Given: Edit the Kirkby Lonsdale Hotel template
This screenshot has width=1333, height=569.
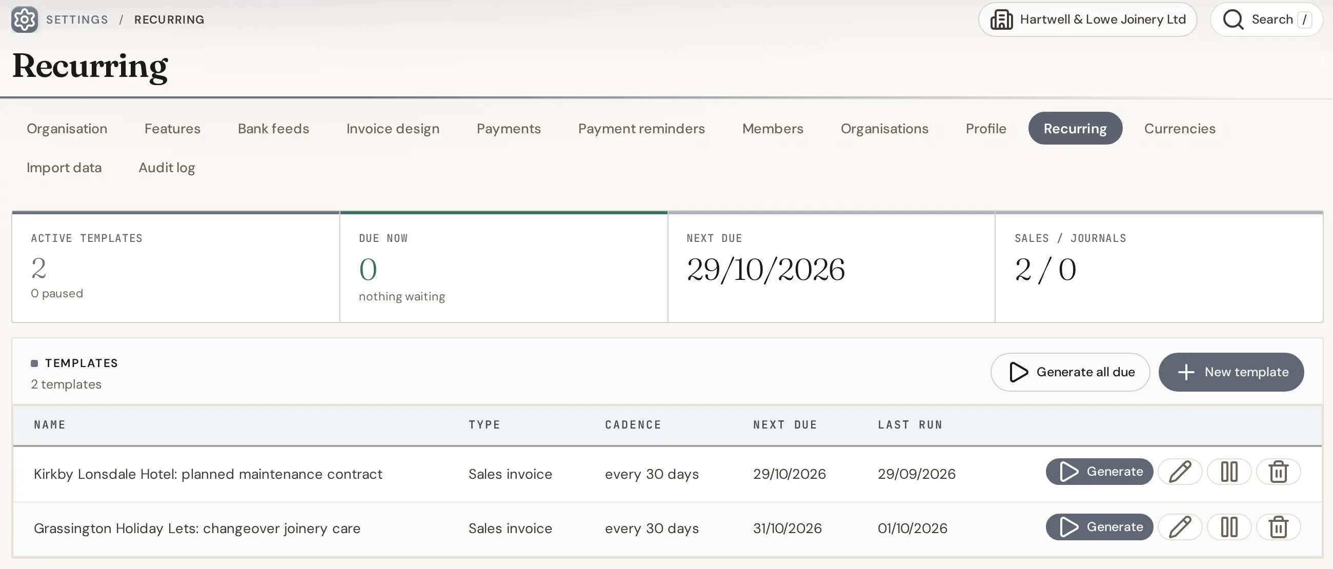Looking at the screenshot, I should click(x=1180, y=472).
